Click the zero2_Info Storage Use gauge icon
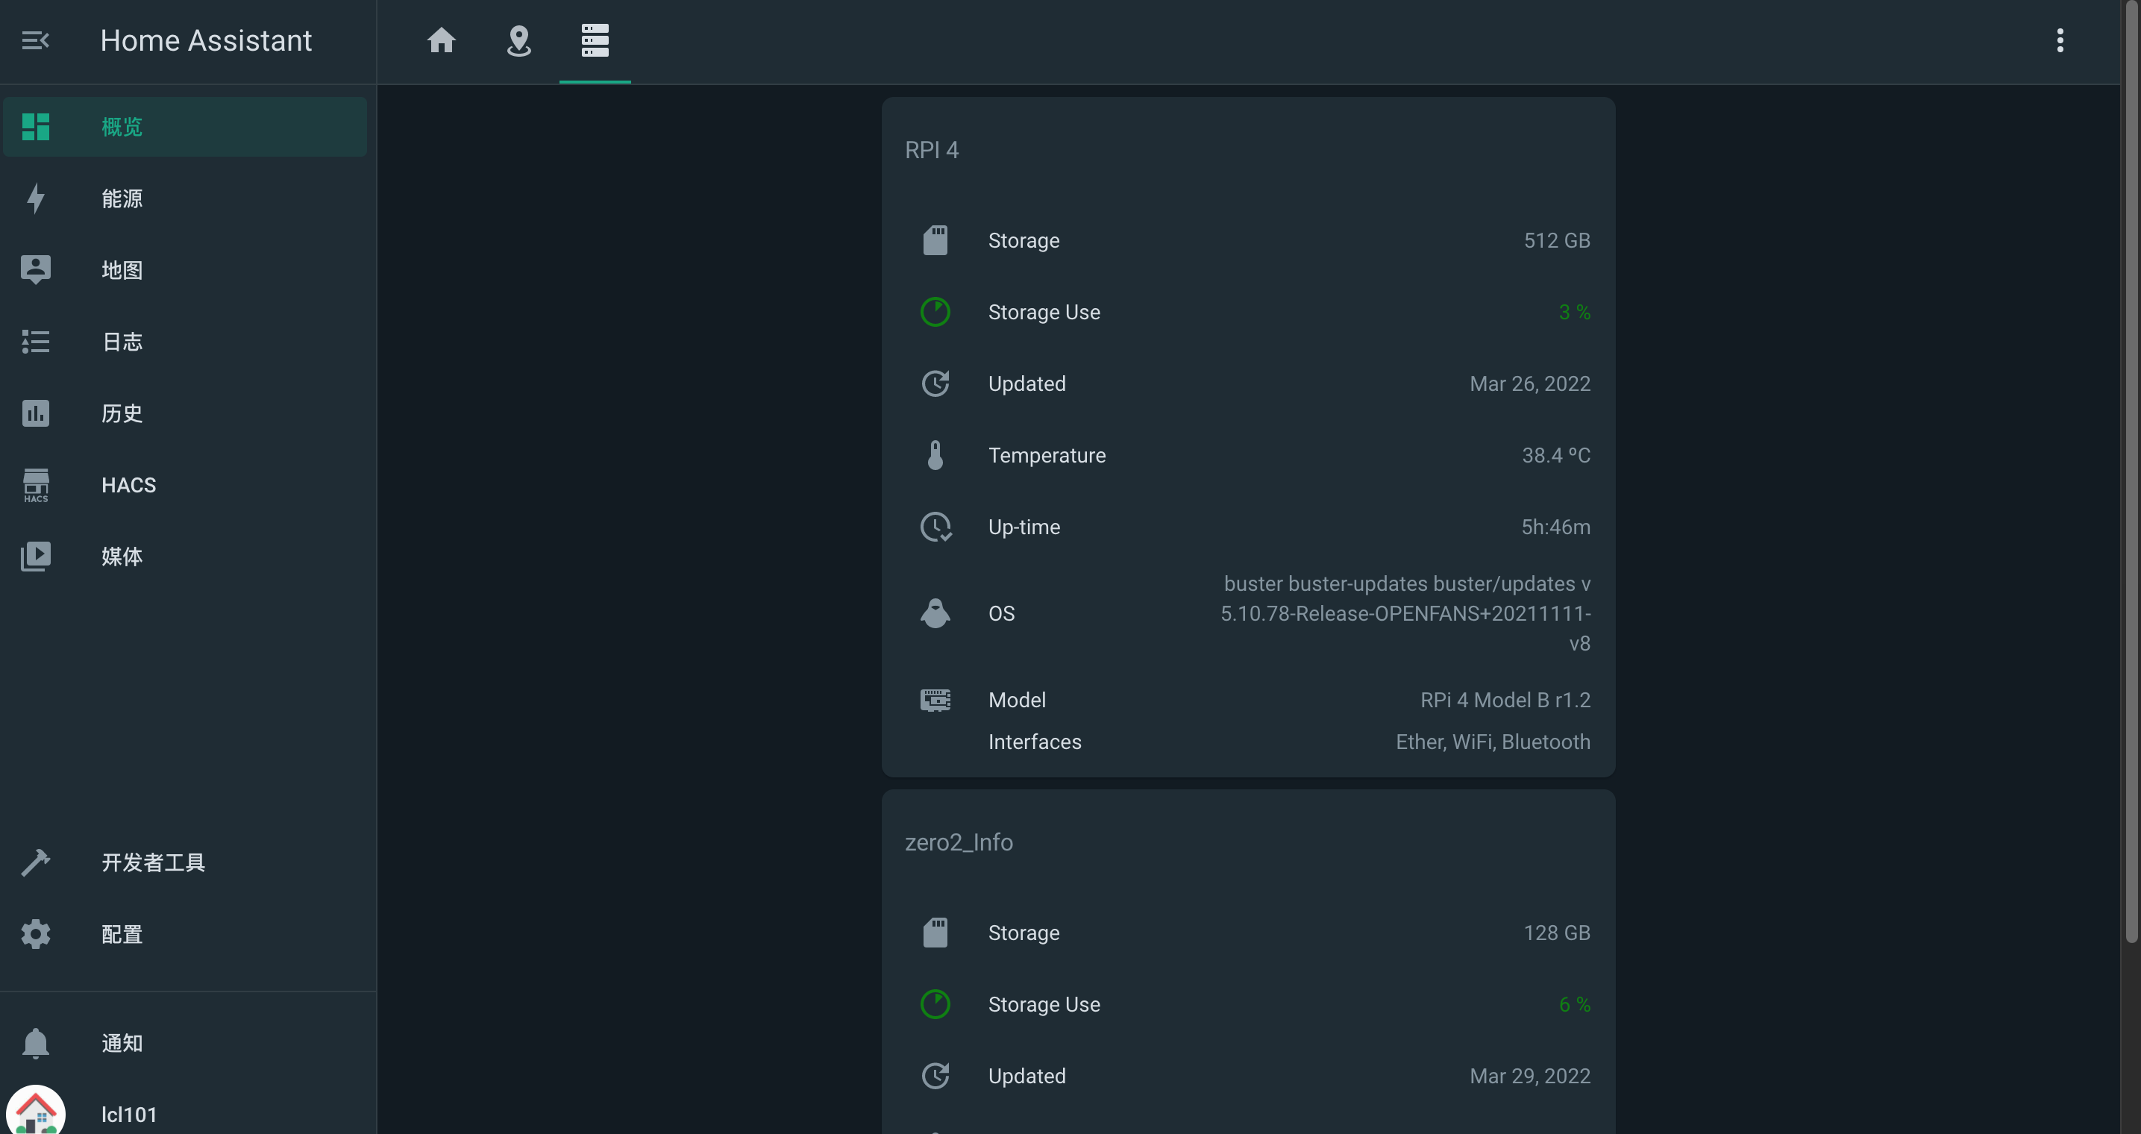 (935, 1004)
